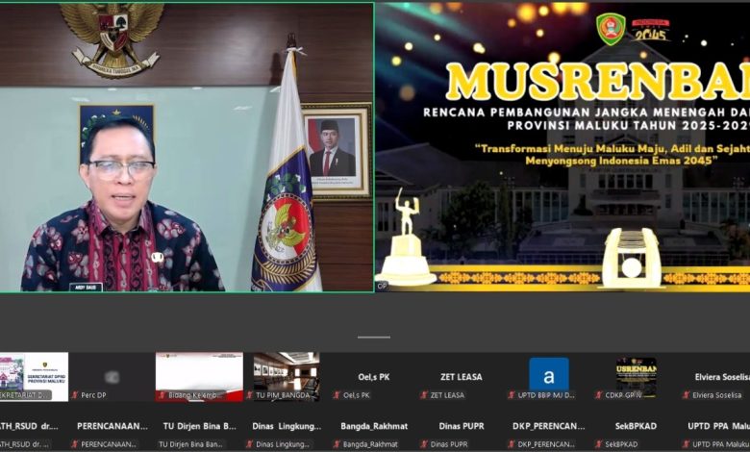Image resolution: width=750 pixels, height=452 pixels.
Task: Click the muted microphone icon next to ZET LEASA
Action: (423, 395)
